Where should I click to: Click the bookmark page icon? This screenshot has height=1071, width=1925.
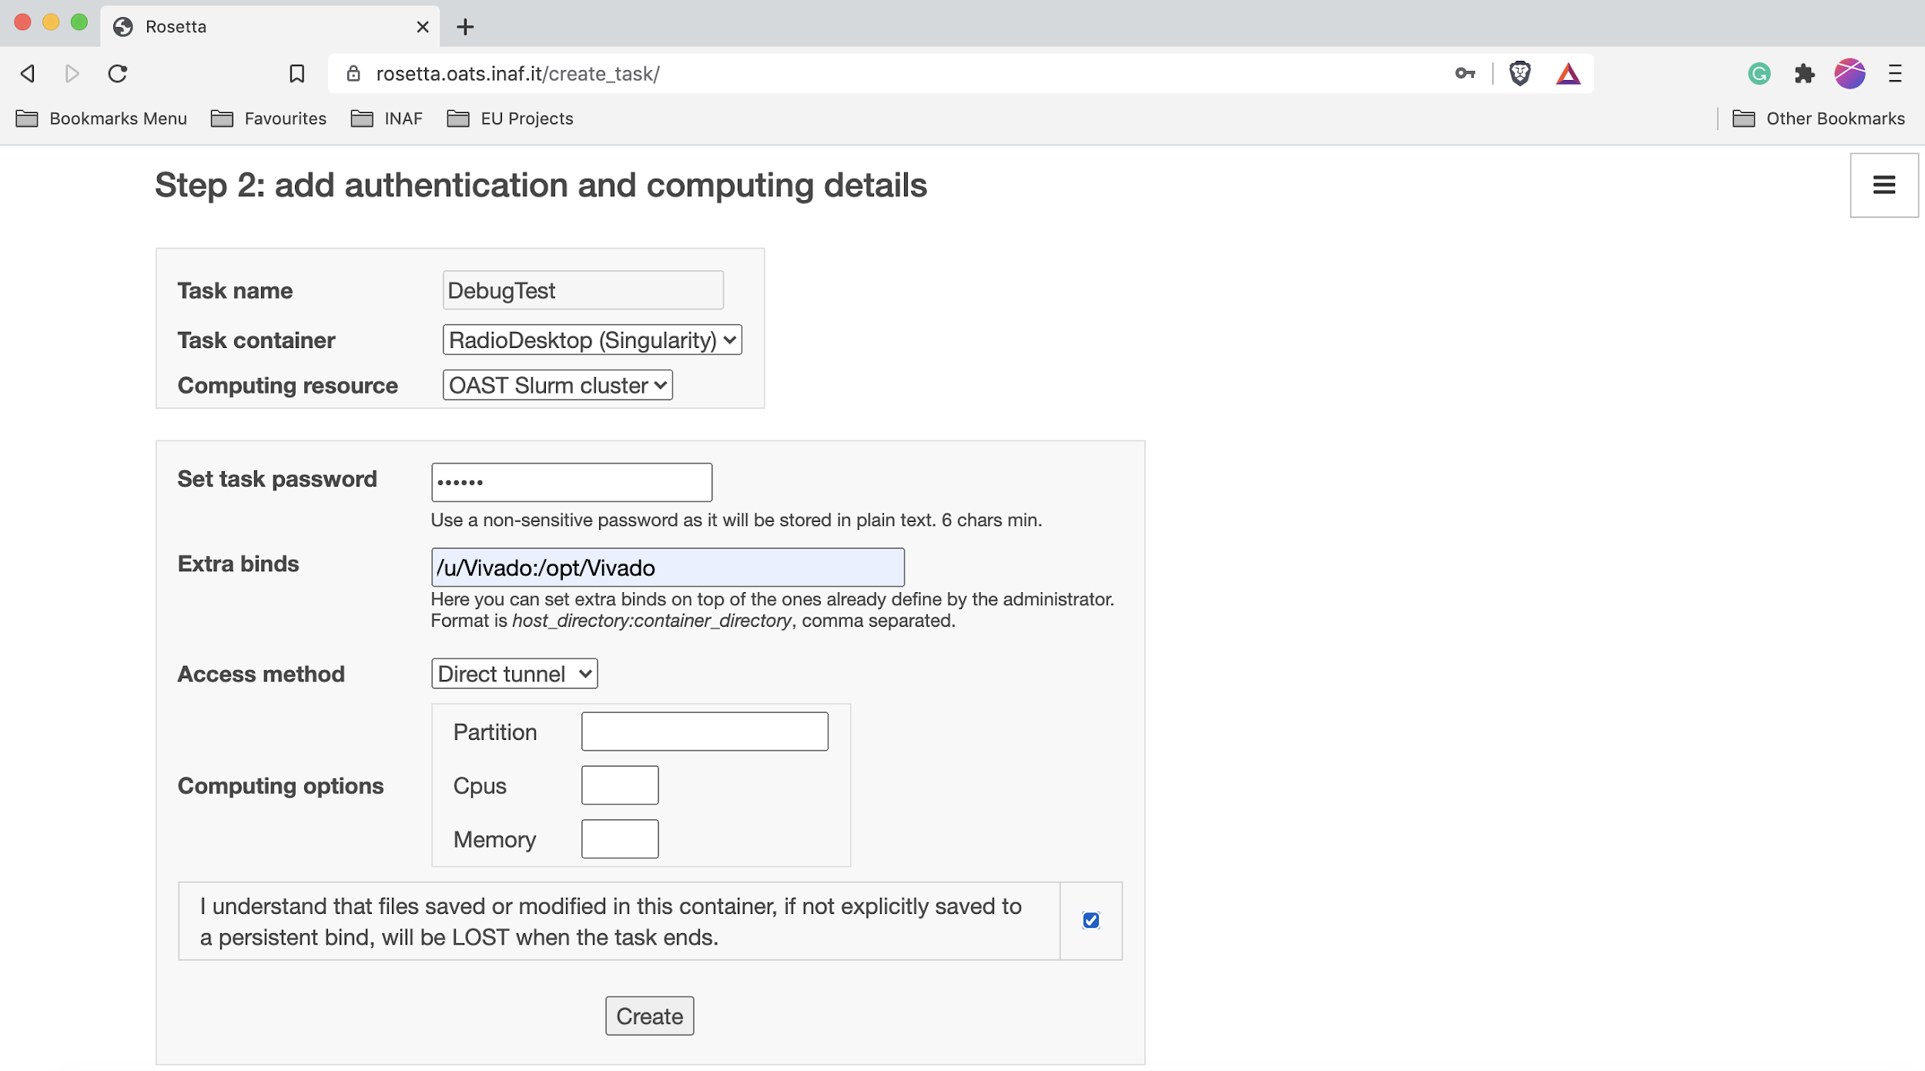[x=296, y=74]
